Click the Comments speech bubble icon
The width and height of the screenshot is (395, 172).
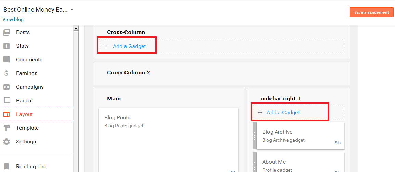(x=6, y=60)
